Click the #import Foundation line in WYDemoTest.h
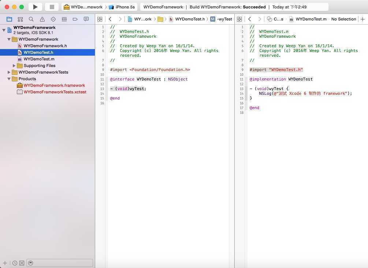368x268 pixels. (150, 70)
